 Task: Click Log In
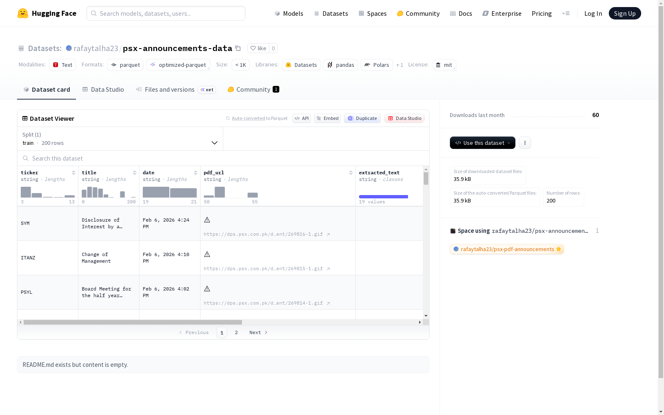(593, 13)
